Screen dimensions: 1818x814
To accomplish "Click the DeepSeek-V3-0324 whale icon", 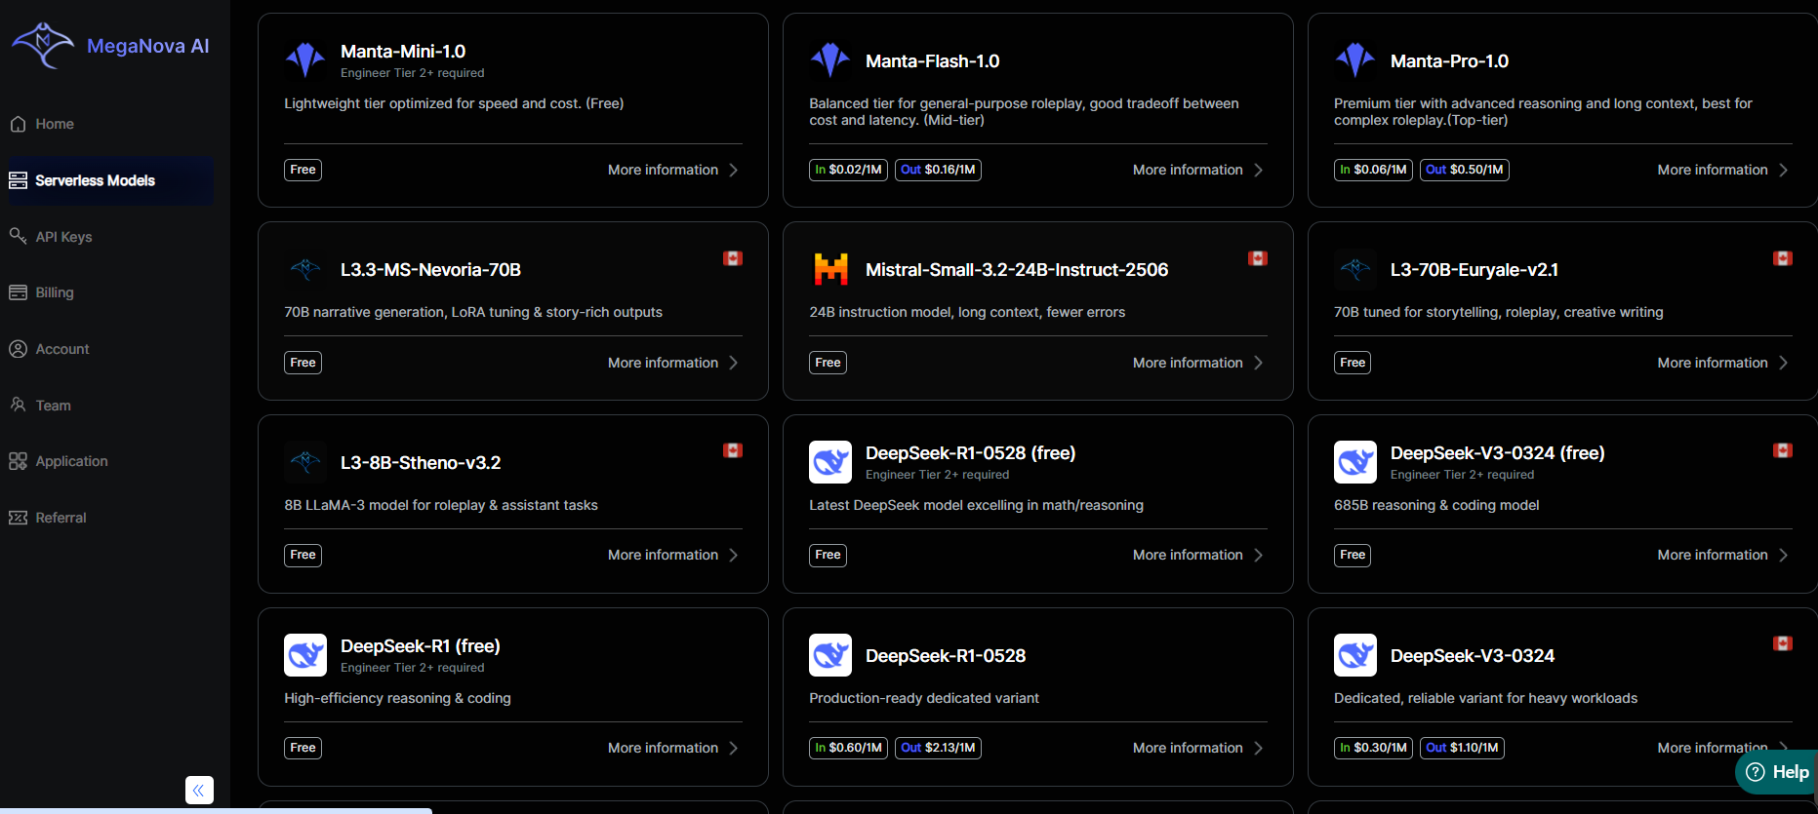I will point(1354,655).
